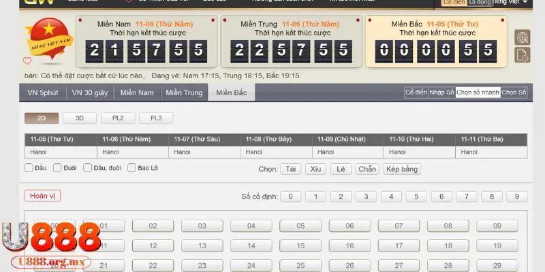The width and height of the screenshot is (545, 272).
Task: Select the 2D game type
Action: (42, 118)
